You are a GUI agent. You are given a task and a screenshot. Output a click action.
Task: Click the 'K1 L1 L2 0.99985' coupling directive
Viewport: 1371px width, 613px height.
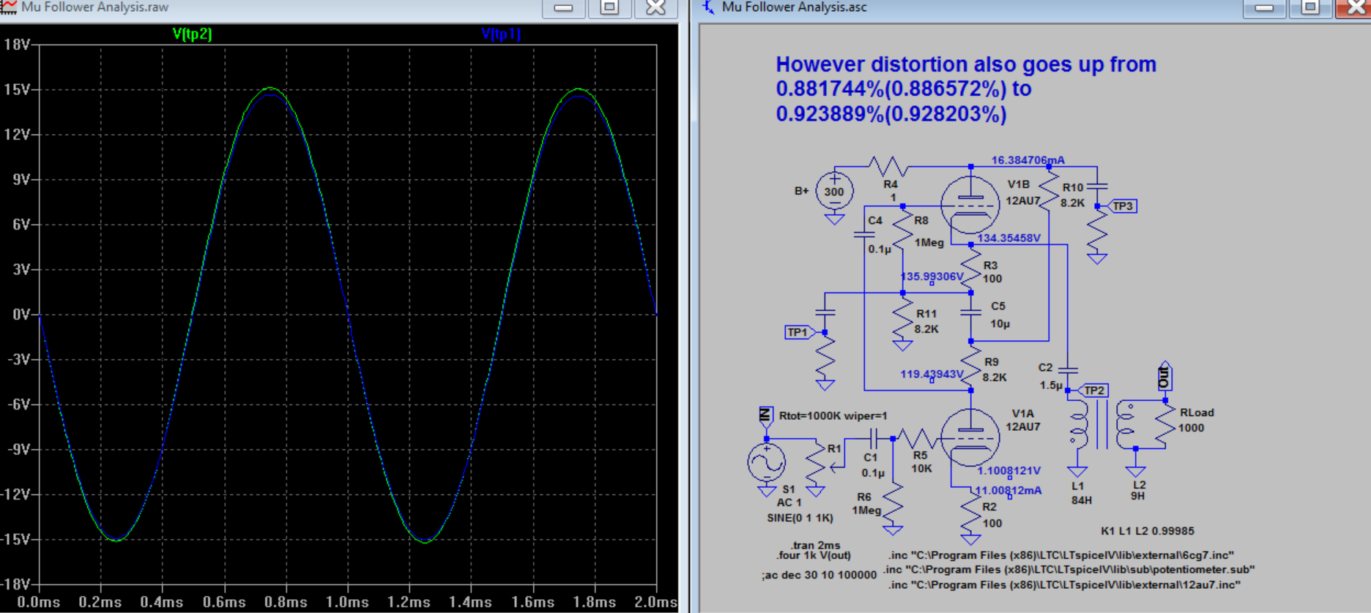point(1147,531)
